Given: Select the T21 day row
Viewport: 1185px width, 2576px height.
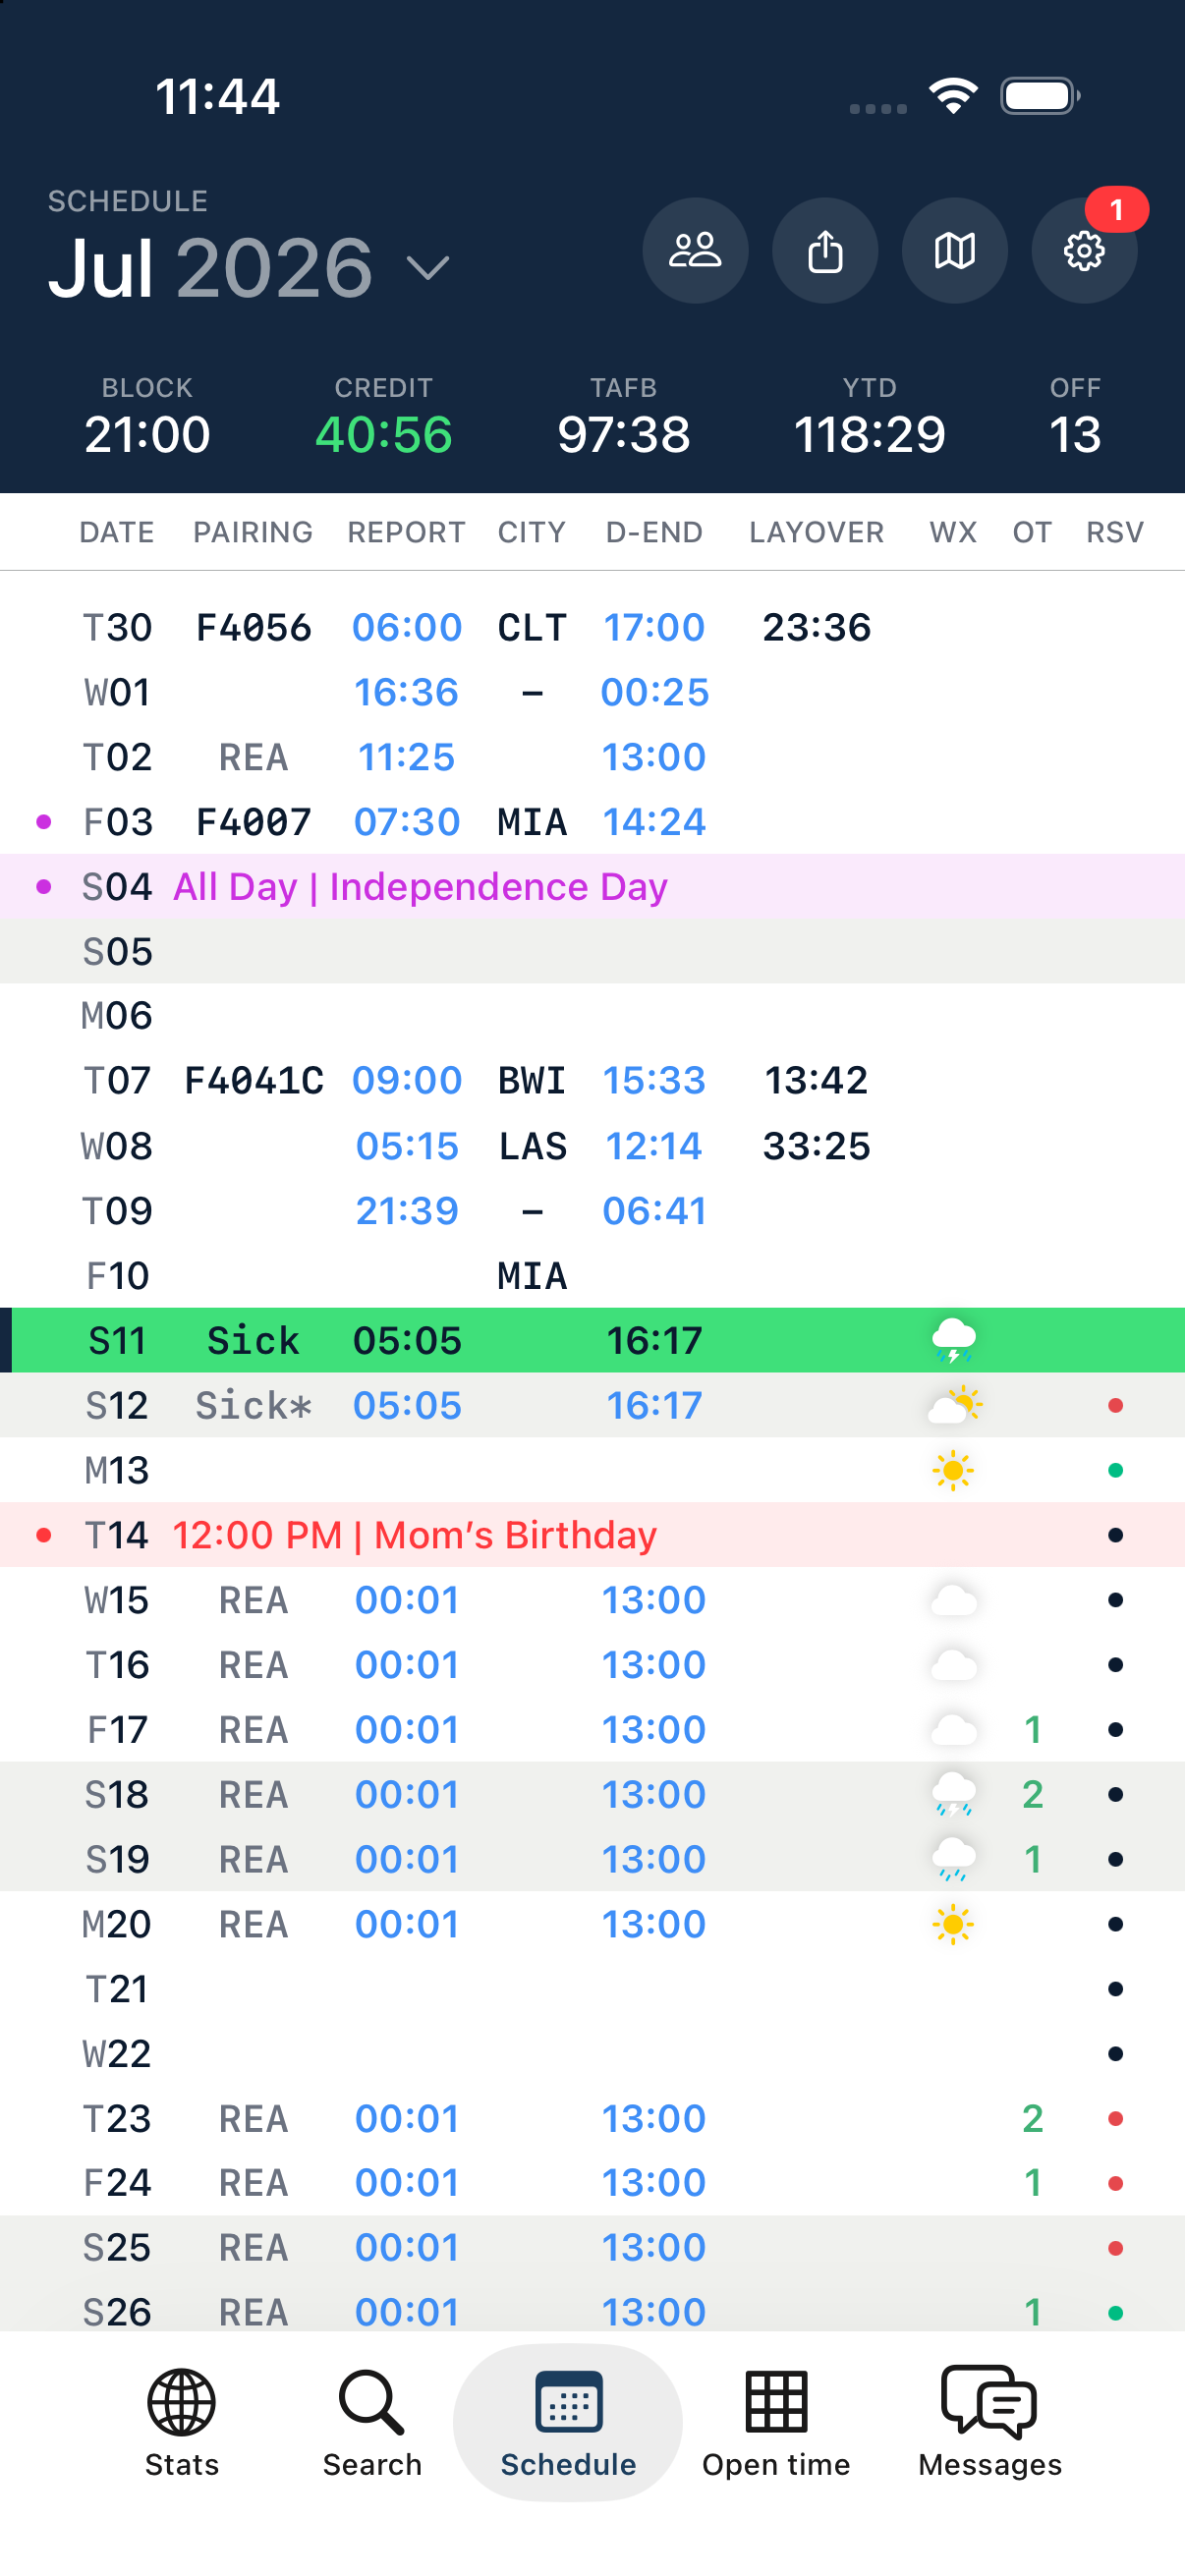Looking at the screenshot, I should [592, 1989].
